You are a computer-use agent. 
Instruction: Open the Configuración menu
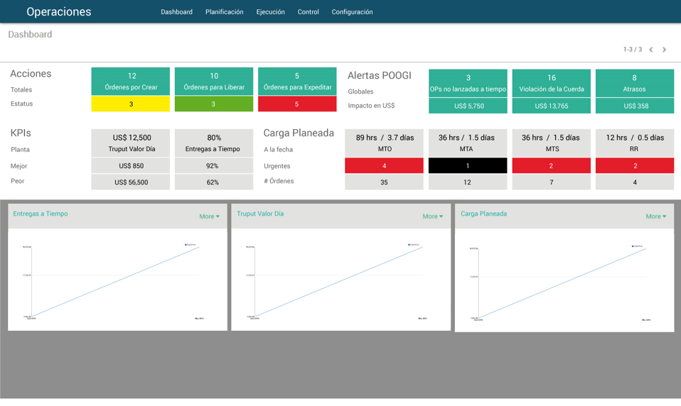click(x=352, y=11)
